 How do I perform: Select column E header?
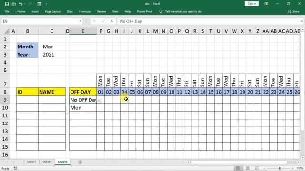tap(83, 31)
